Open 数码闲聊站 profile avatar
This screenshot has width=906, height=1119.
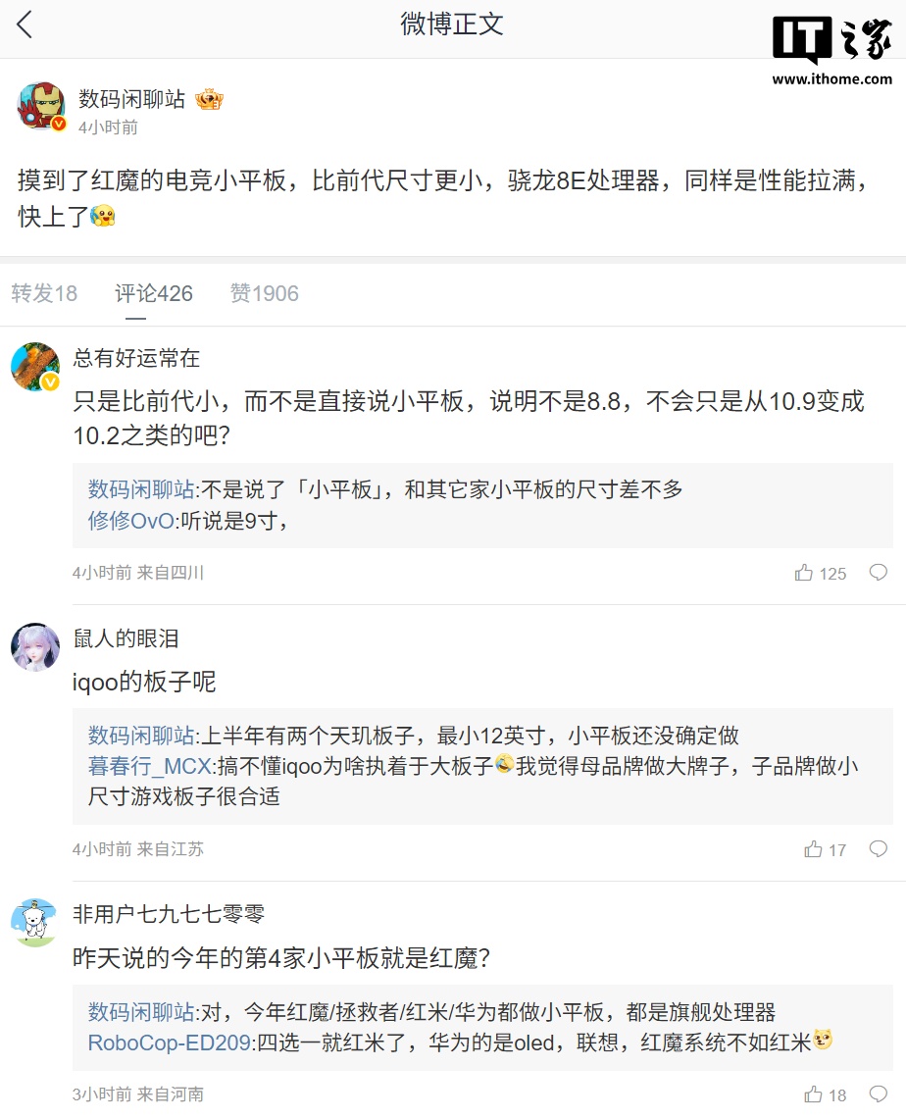coord(41,107)
